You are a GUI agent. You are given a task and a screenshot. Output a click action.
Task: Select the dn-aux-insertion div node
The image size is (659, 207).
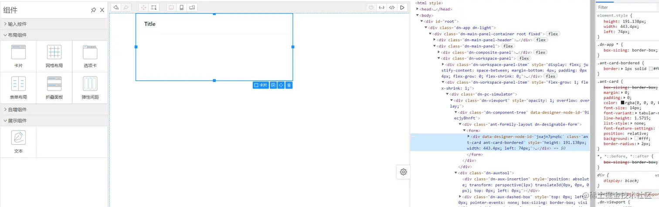click(526, 184)
